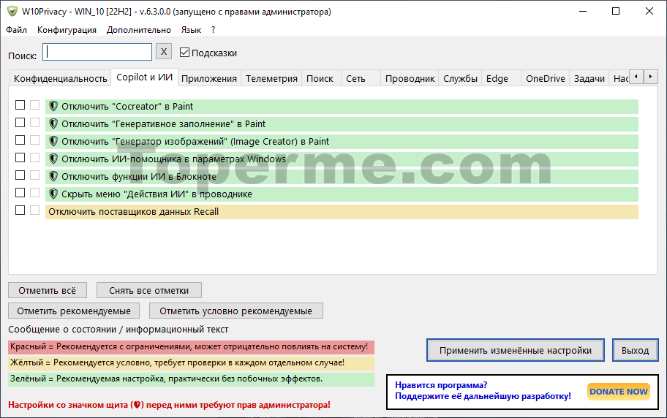Click the green legend Зелёный = Рекомендуемая настройка
667x418 pixels.
tap(191, 379)
